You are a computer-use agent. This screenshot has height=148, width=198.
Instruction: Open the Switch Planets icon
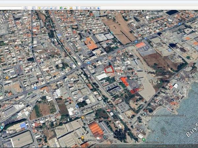pos(71,8)
